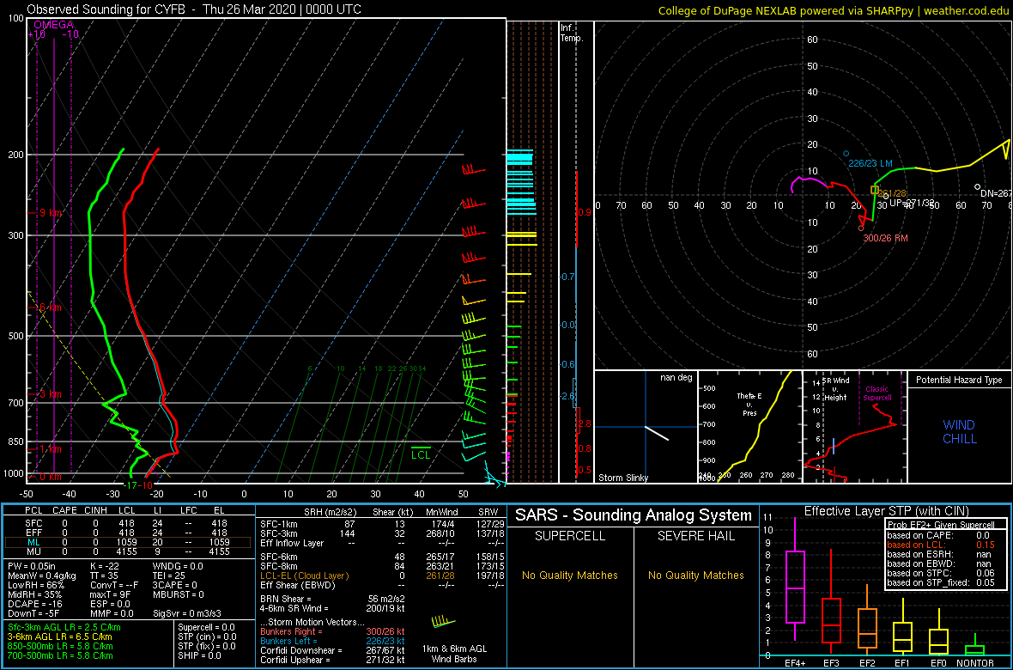This screenshot has width=1013, height=670.
Task: Click the OMEGA label
Action: pos(53,25)
